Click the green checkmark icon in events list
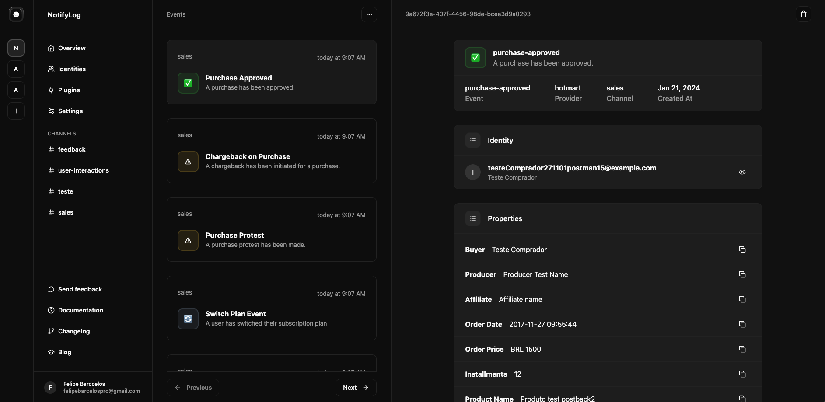The width and height of the screenshot is (825, 402). pos(188,83)
